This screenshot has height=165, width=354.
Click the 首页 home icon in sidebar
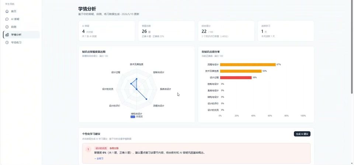[x=7, y=11]
